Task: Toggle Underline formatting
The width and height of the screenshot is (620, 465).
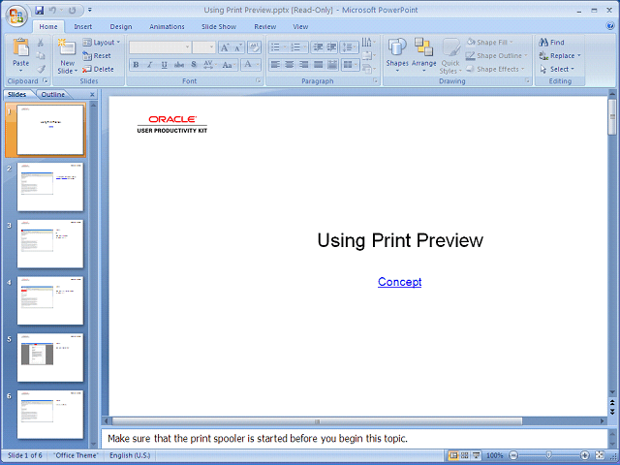Action: [164, 65]
